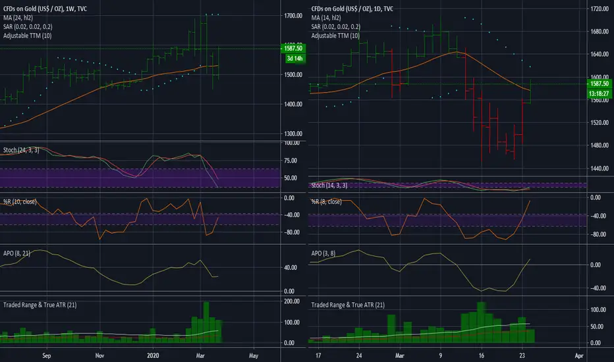This screenshot has width=614, height=362.
Task: Select the SAR (0.02, 0.02, 0.2) label on left chart
Action: tap(28, 26)
